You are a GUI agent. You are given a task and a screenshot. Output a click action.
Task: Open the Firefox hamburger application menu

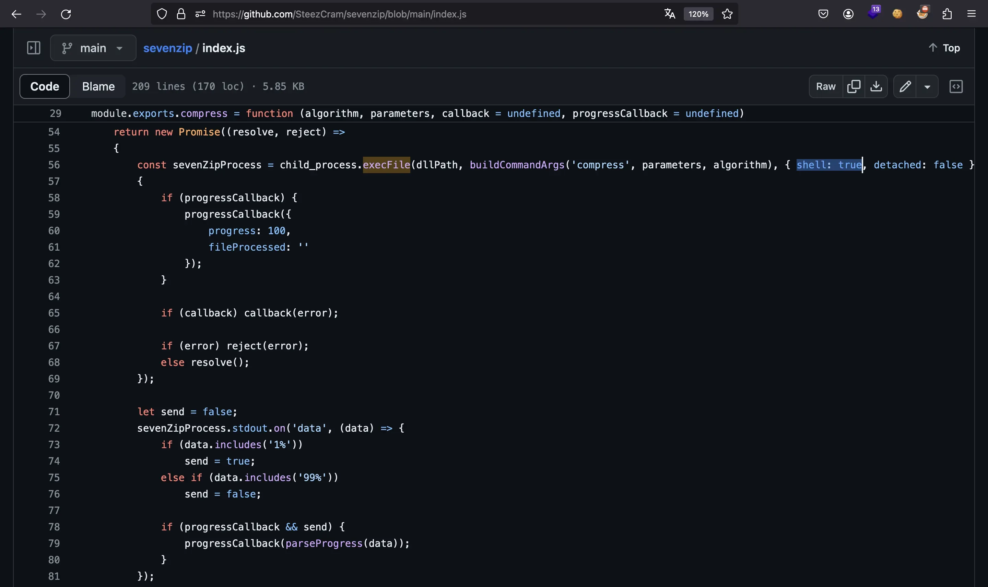click(972, 14)
